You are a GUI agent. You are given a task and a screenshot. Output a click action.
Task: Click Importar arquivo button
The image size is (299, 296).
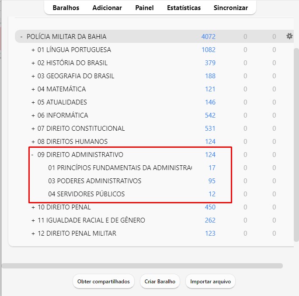click(x=210, y=281)
